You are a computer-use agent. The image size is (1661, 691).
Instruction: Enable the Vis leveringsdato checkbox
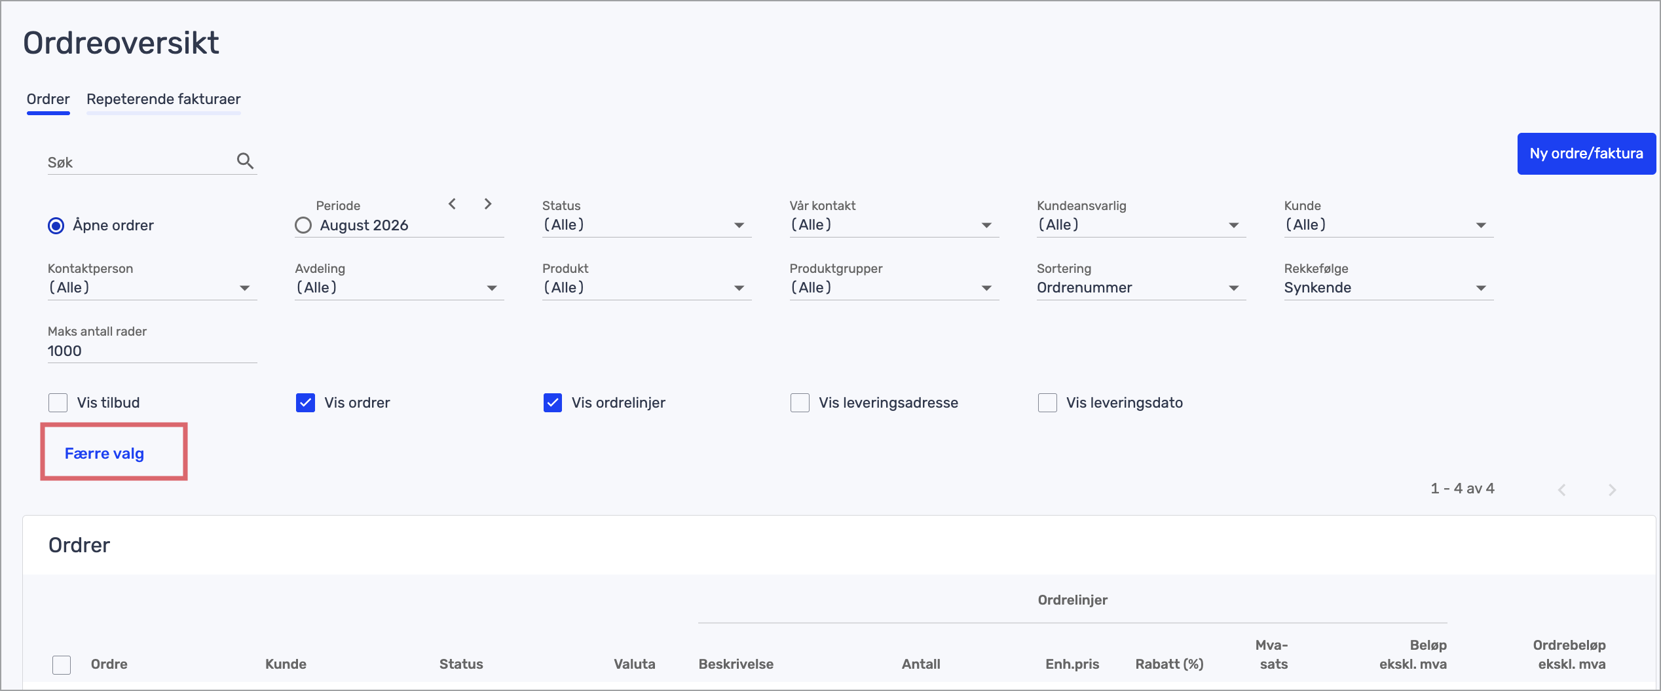pyautogui.click(x=1047, y=402)
